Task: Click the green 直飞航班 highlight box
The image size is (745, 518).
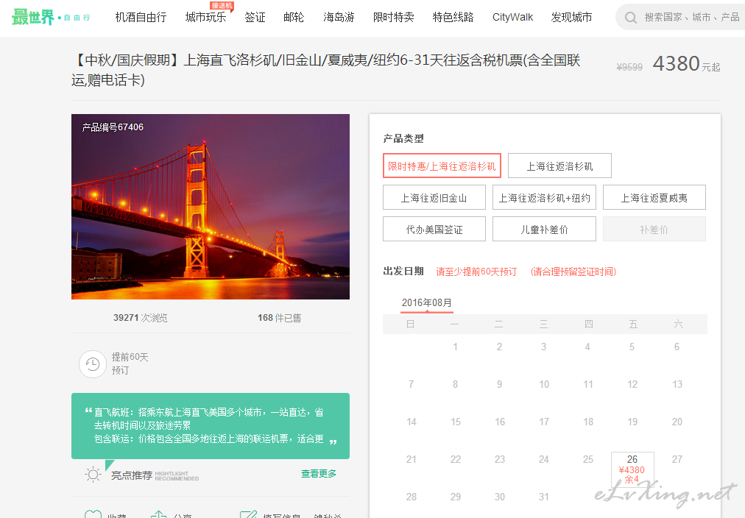Action: click(211, 425)
